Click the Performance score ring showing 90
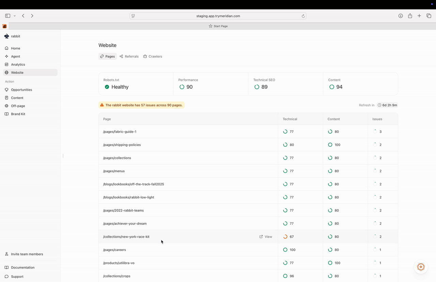 (x=182, y=87)
